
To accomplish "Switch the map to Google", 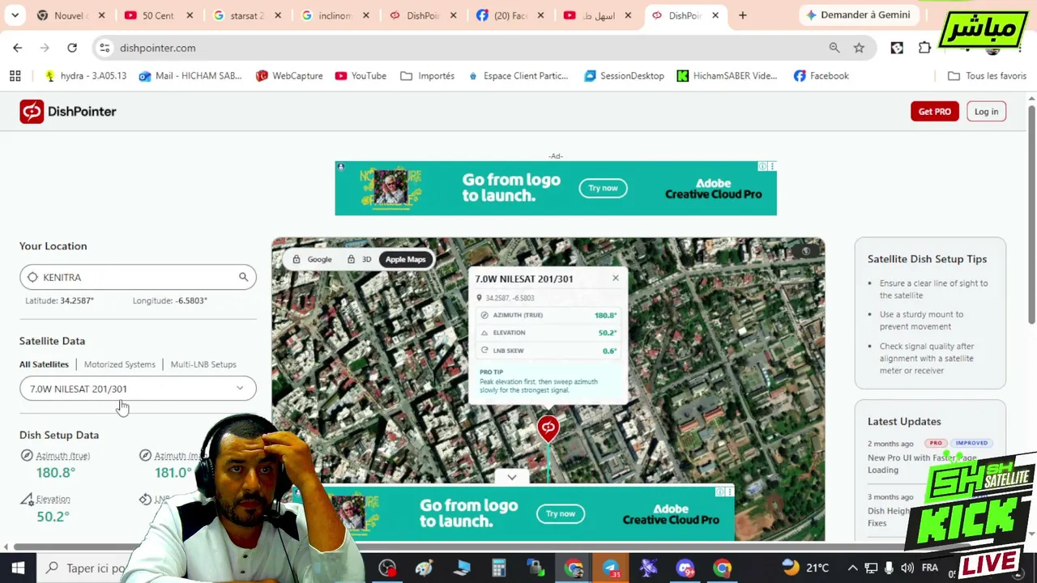I will [312, 259].
